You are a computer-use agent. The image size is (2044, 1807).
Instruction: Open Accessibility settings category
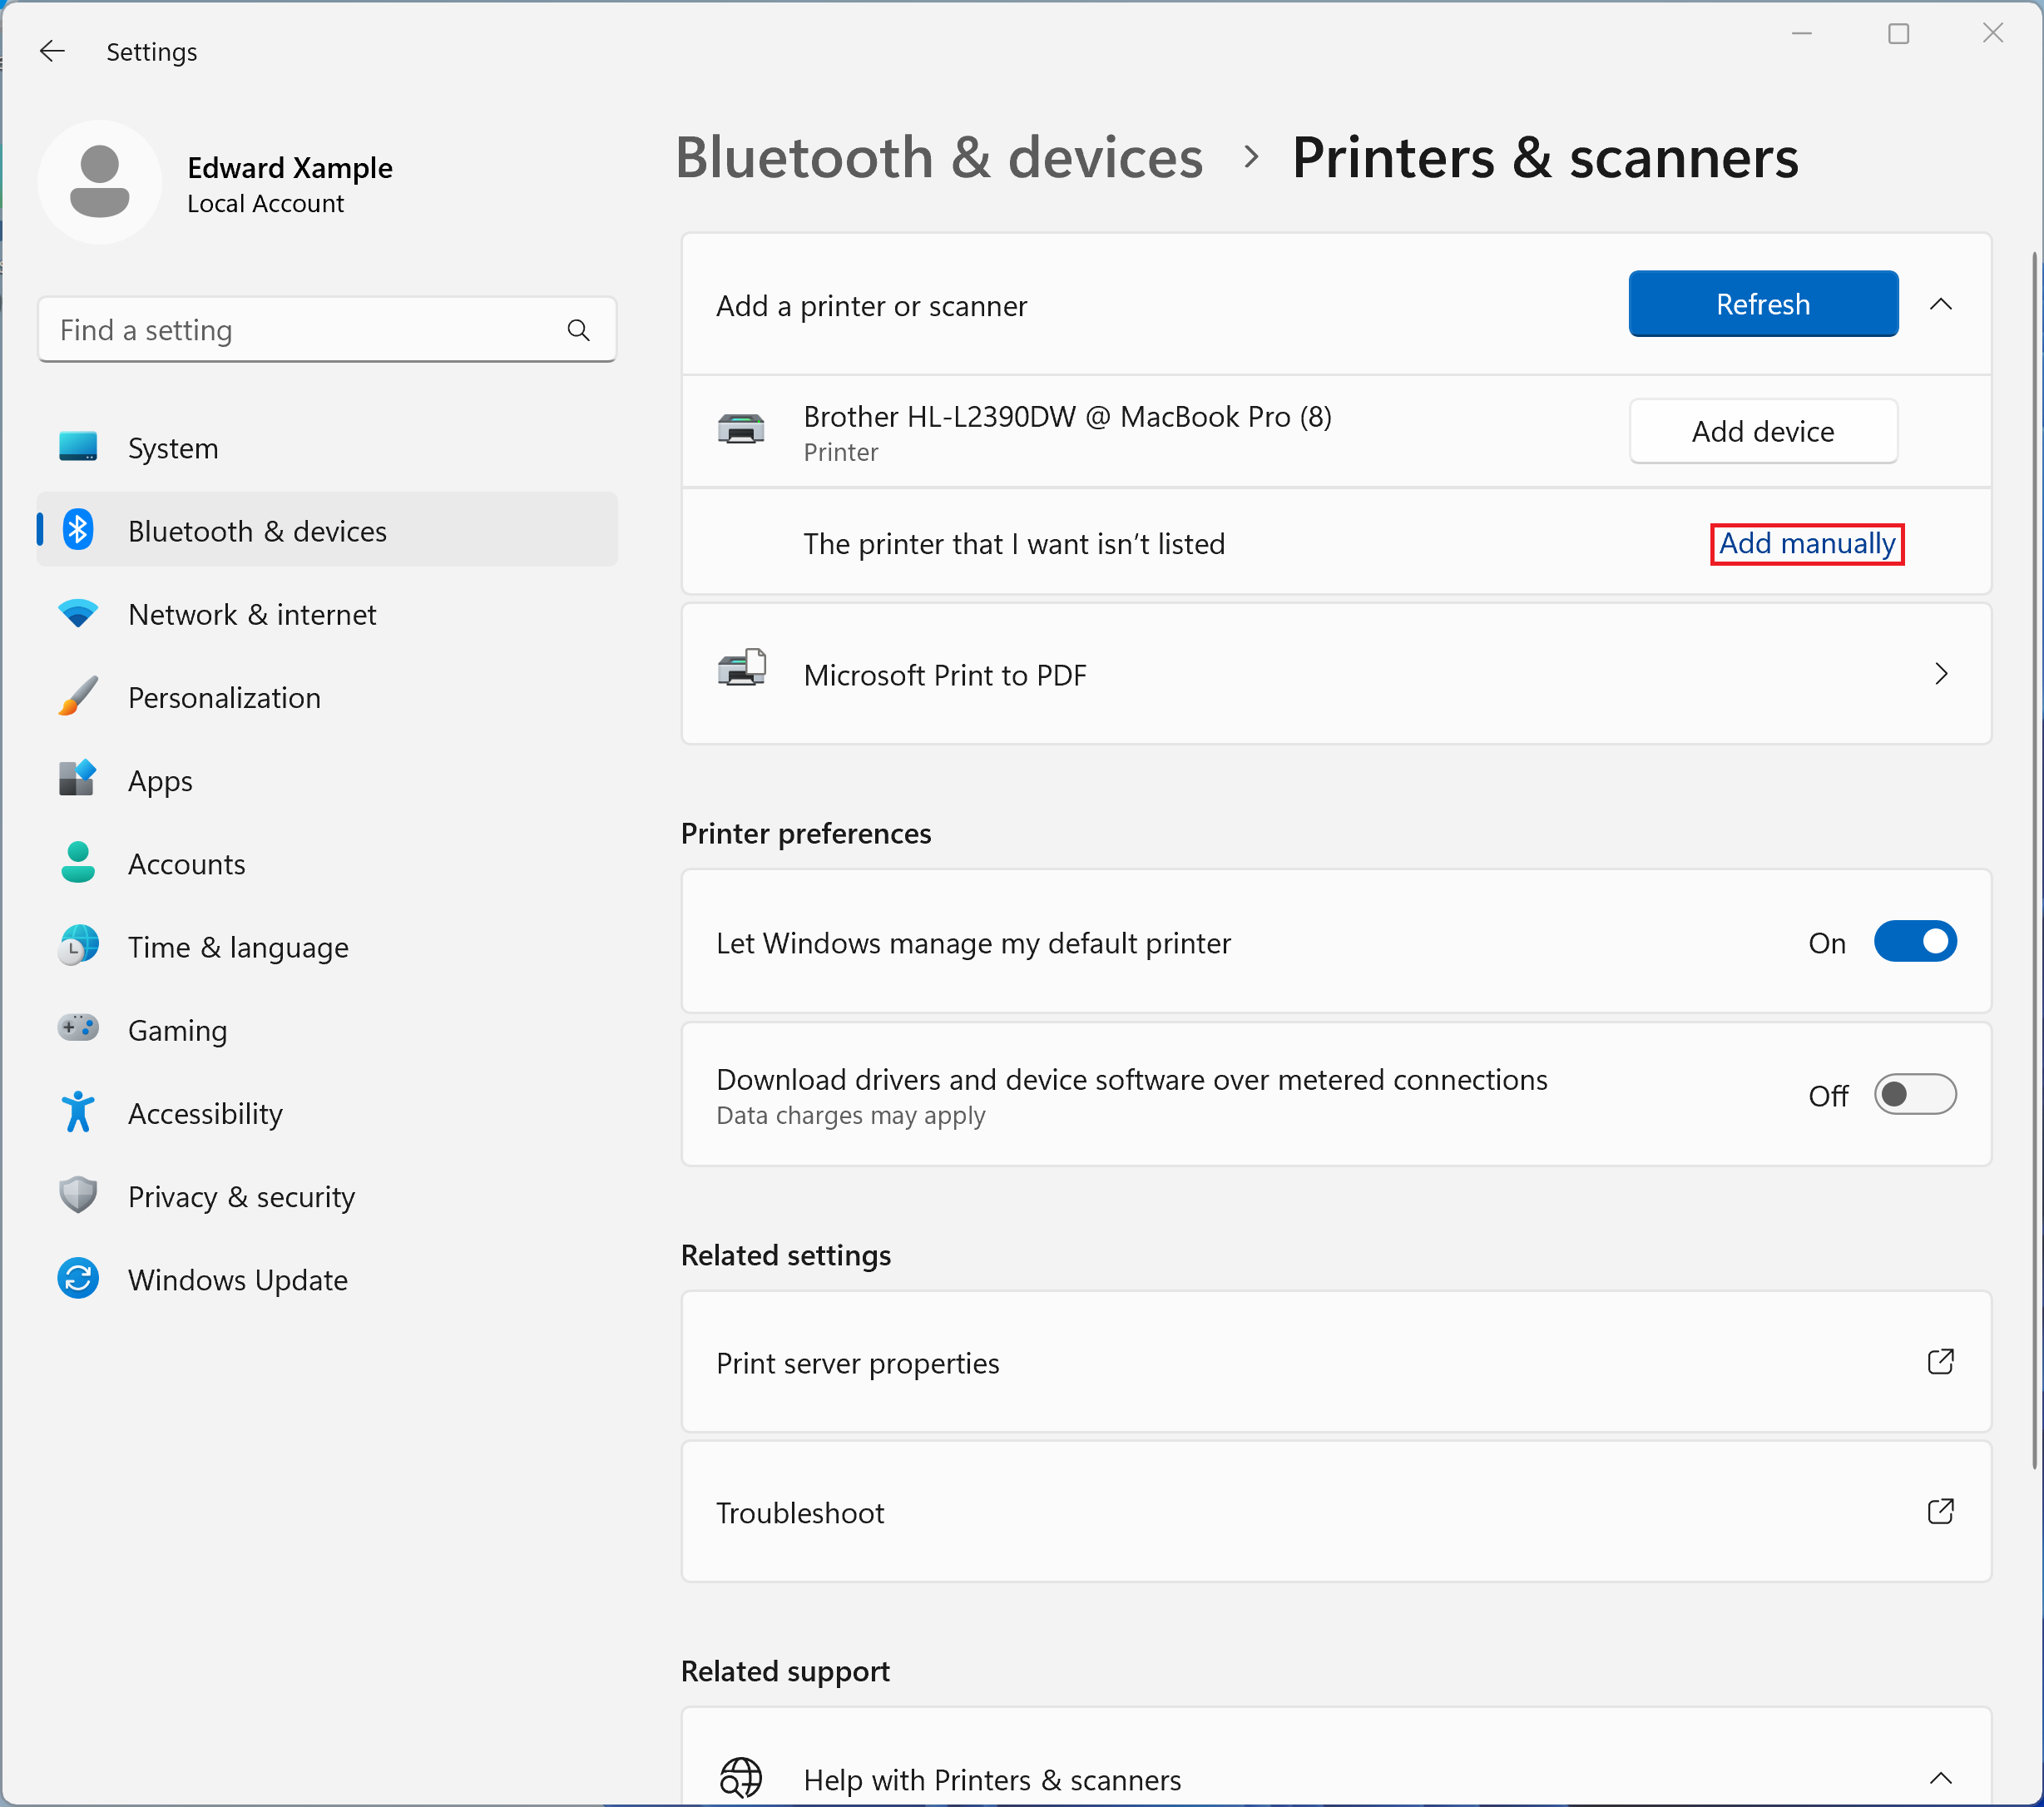(327, 1111)
